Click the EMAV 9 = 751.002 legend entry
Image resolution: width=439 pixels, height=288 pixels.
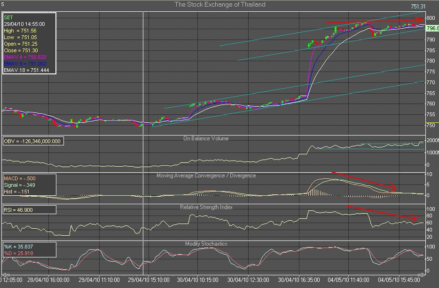pos(25,64)
